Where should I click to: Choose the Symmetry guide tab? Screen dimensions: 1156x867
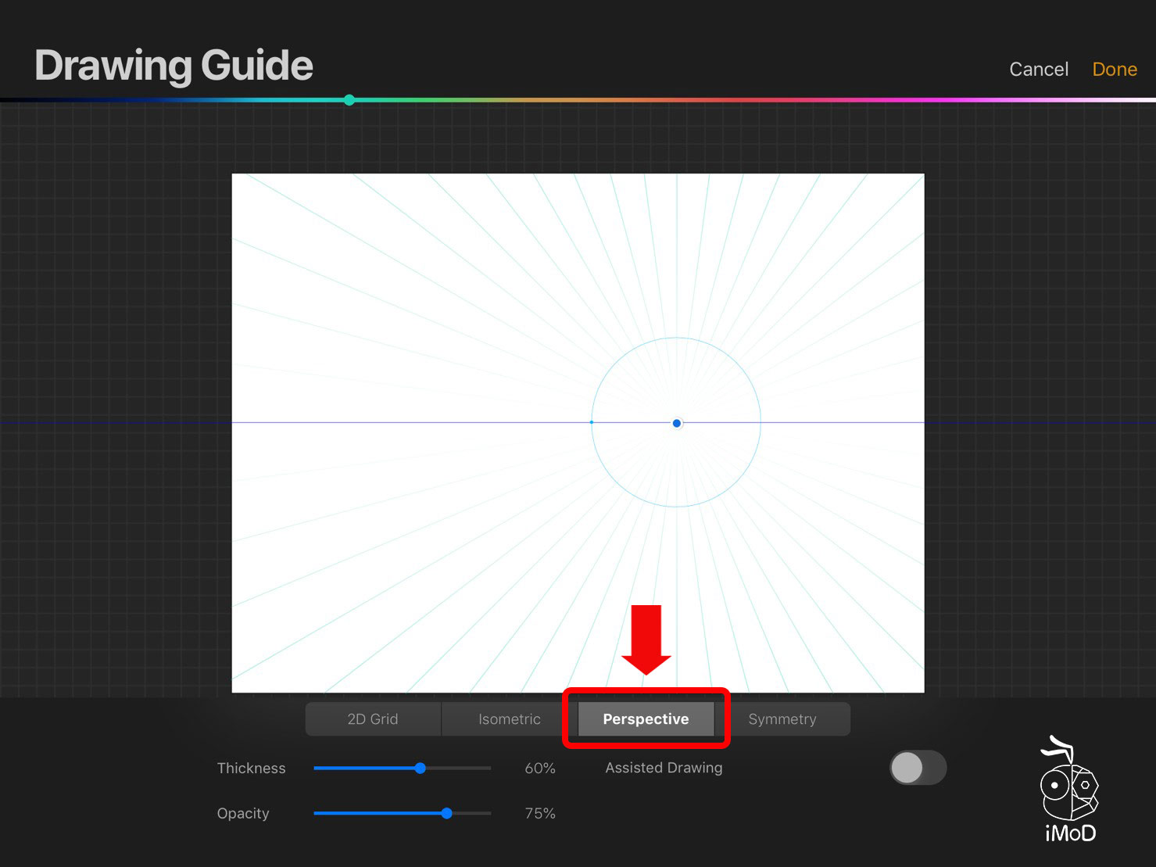pyautogui.click(x=782, y=719)
